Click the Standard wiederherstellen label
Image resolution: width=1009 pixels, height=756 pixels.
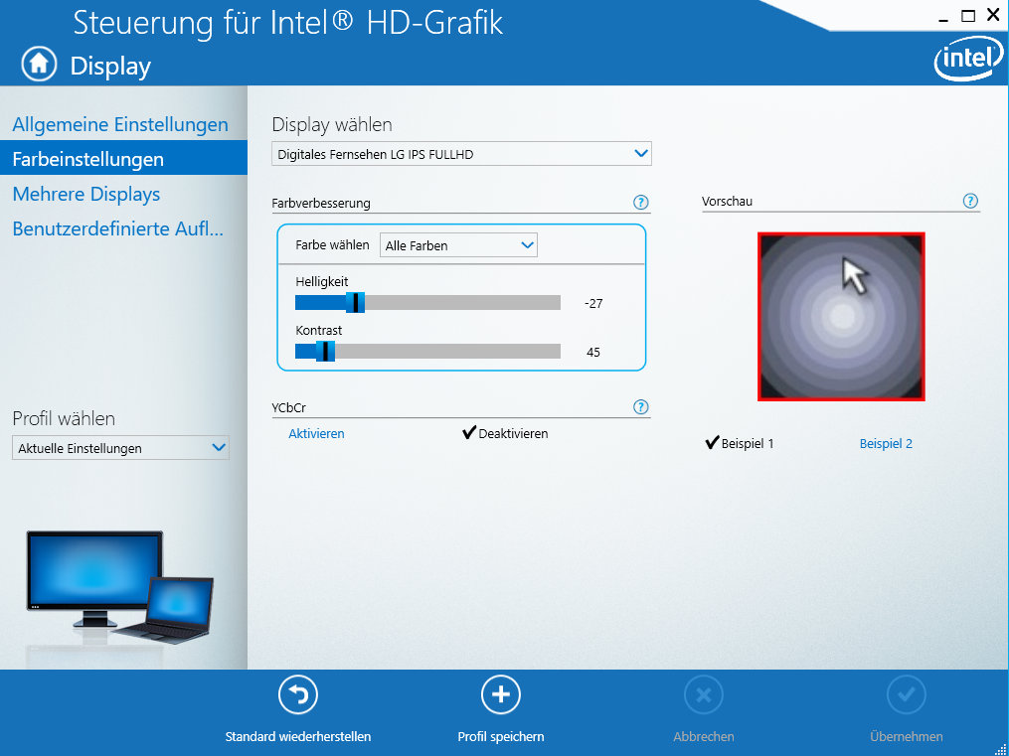pyautogui.click(x=298, y=737)
